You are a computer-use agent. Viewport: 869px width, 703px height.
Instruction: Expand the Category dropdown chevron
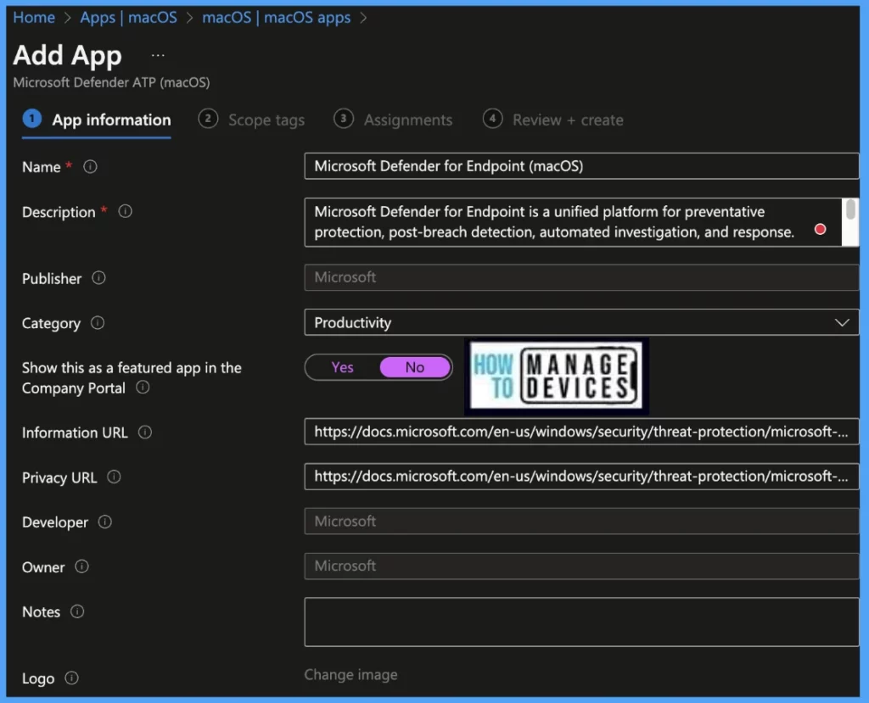tap(842, 322)
